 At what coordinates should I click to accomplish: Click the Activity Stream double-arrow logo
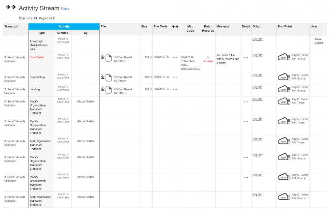pos(11,7)
